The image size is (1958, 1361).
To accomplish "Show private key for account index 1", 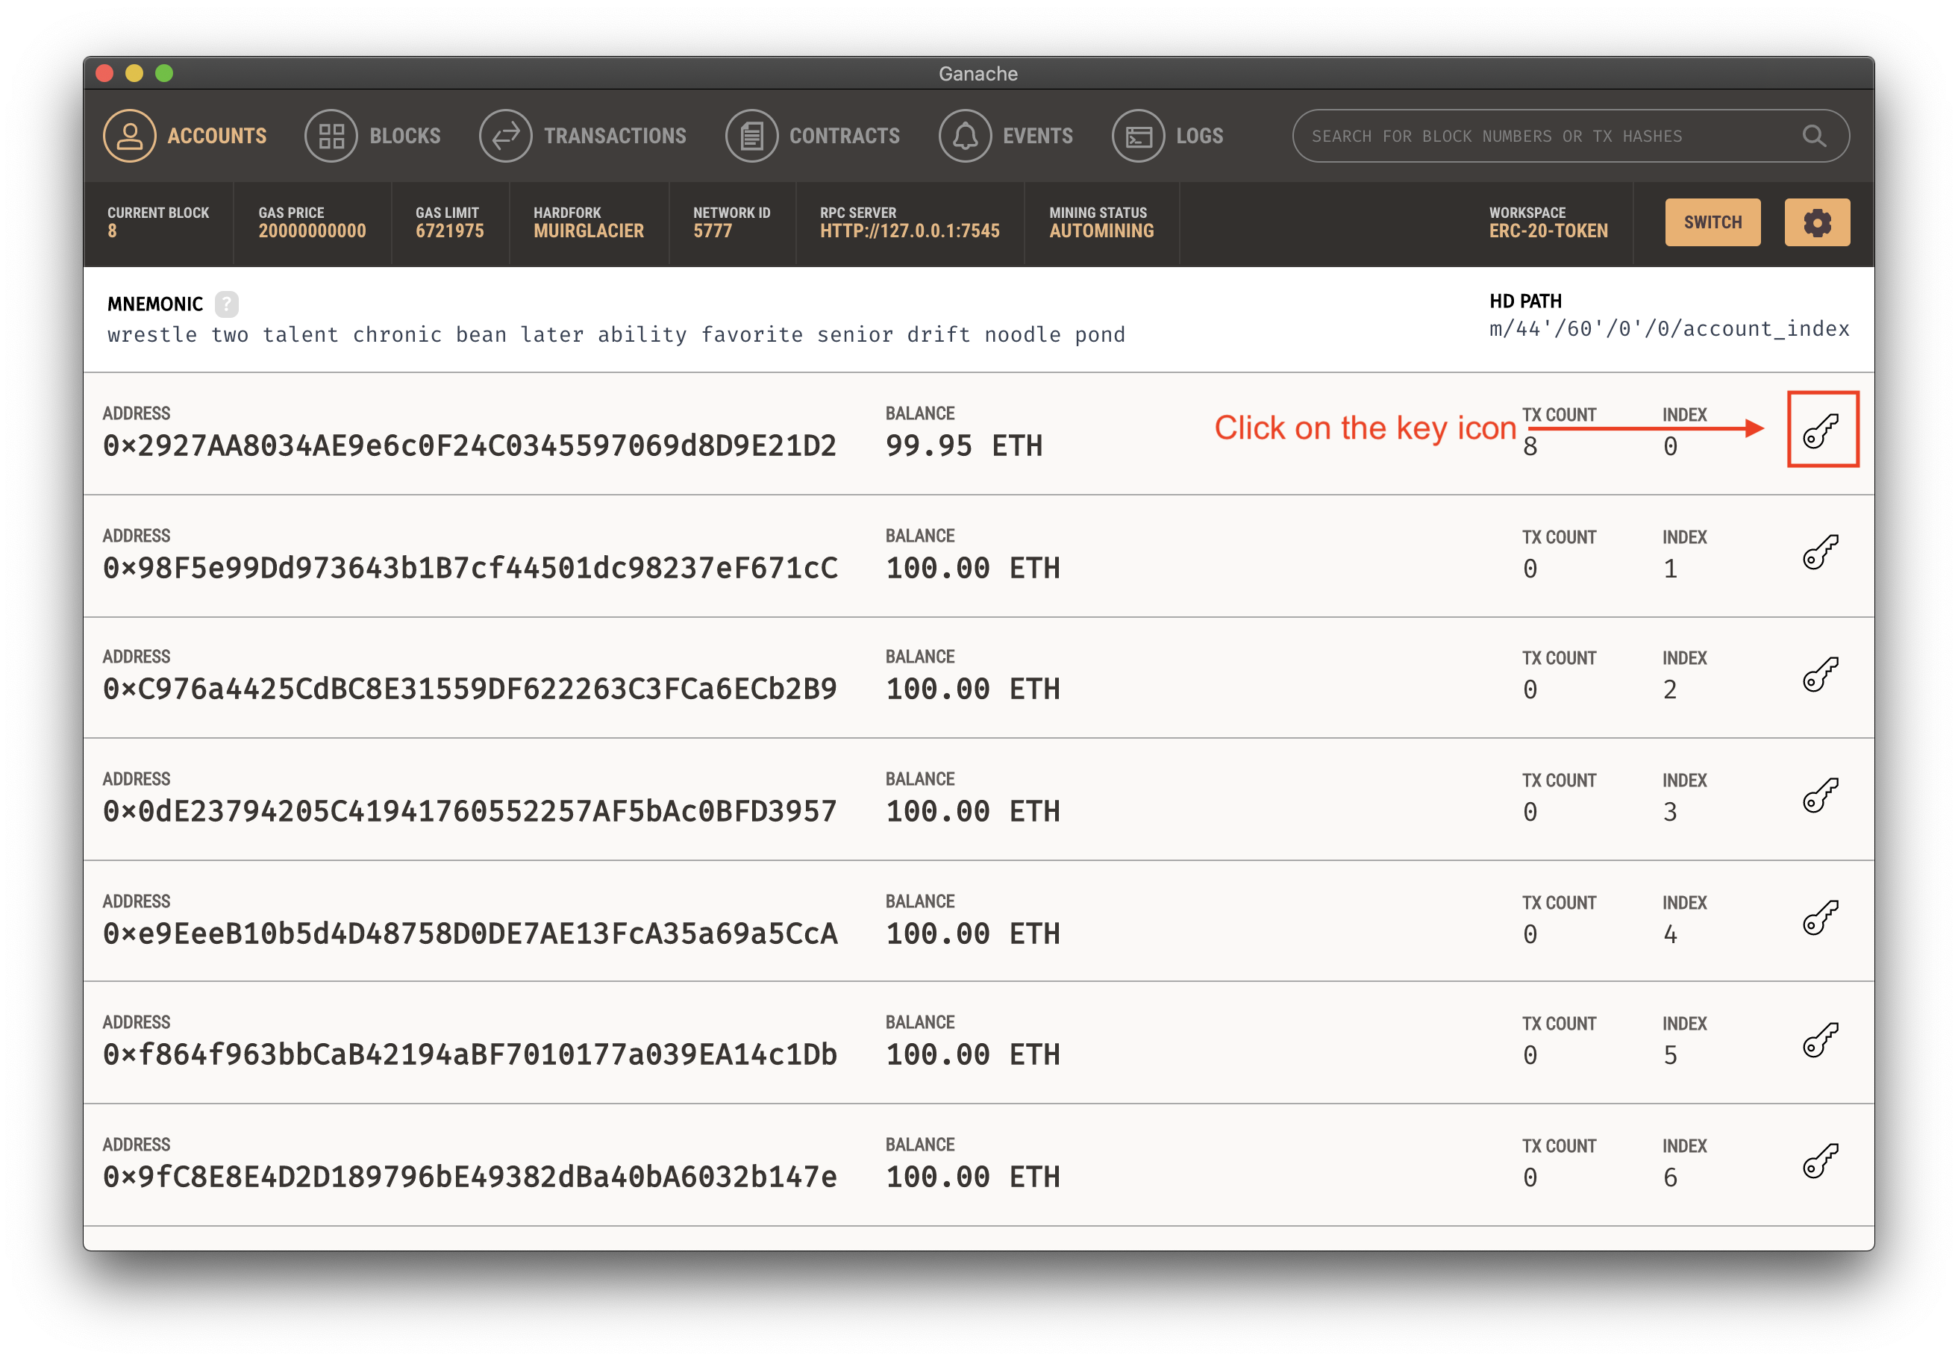I will (x=1821, y=553).
